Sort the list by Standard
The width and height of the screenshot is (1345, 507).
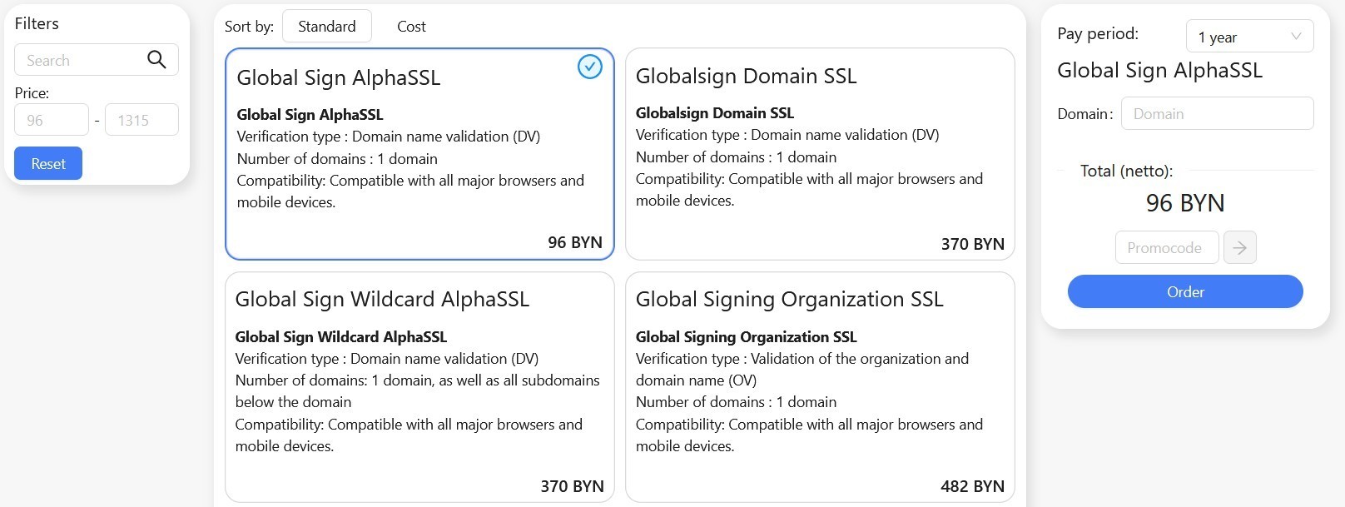point(327,27)
